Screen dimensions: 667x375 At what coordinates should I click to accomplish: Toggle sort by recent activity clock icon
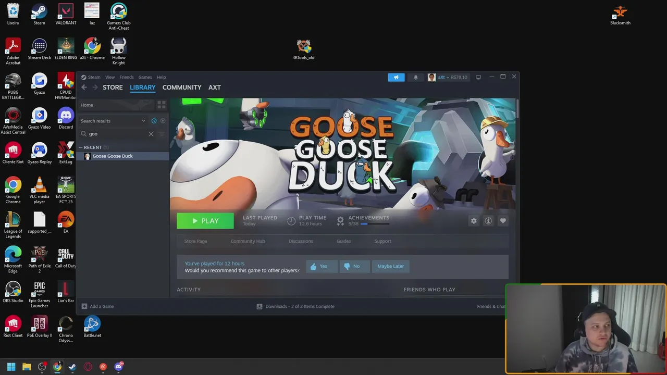pyautogui.click(x=154, y=121)
